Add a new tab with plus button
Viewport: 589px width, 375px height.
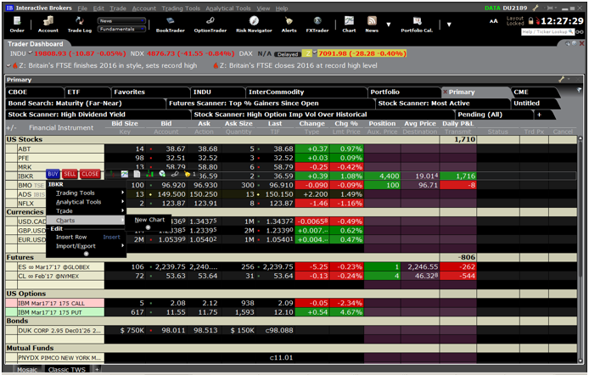tap(540, 115)
